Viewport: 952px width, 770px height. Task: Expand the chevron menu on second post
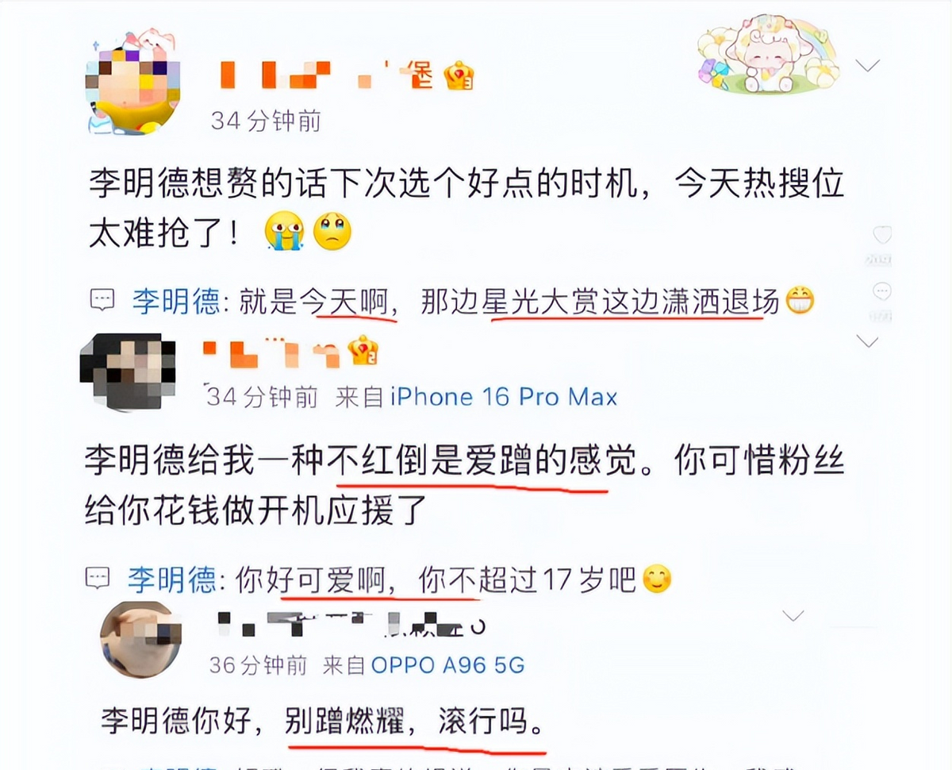click(868, 342)
